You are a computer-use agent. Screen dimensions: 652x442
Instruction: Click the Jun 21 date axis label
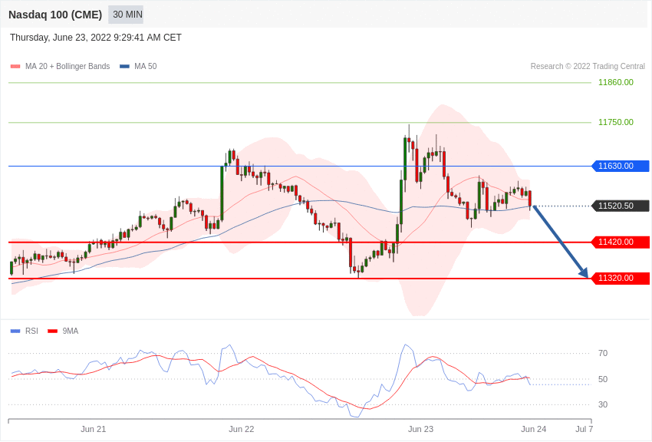(93, 429)
